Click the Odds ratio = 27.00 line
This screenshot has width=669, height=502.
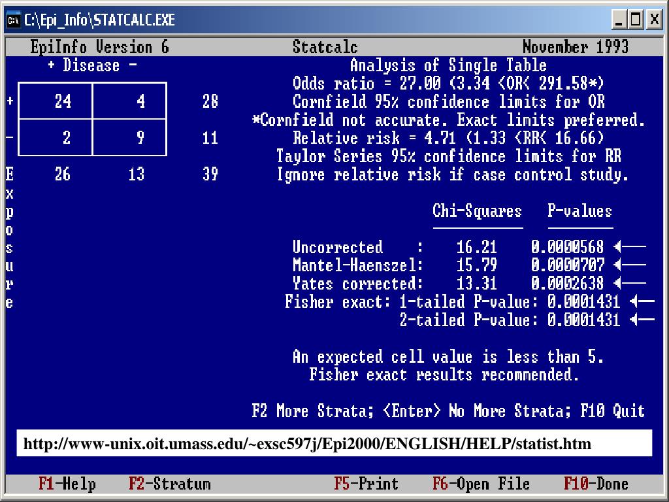pyautogui.click(x=448, y=83)
